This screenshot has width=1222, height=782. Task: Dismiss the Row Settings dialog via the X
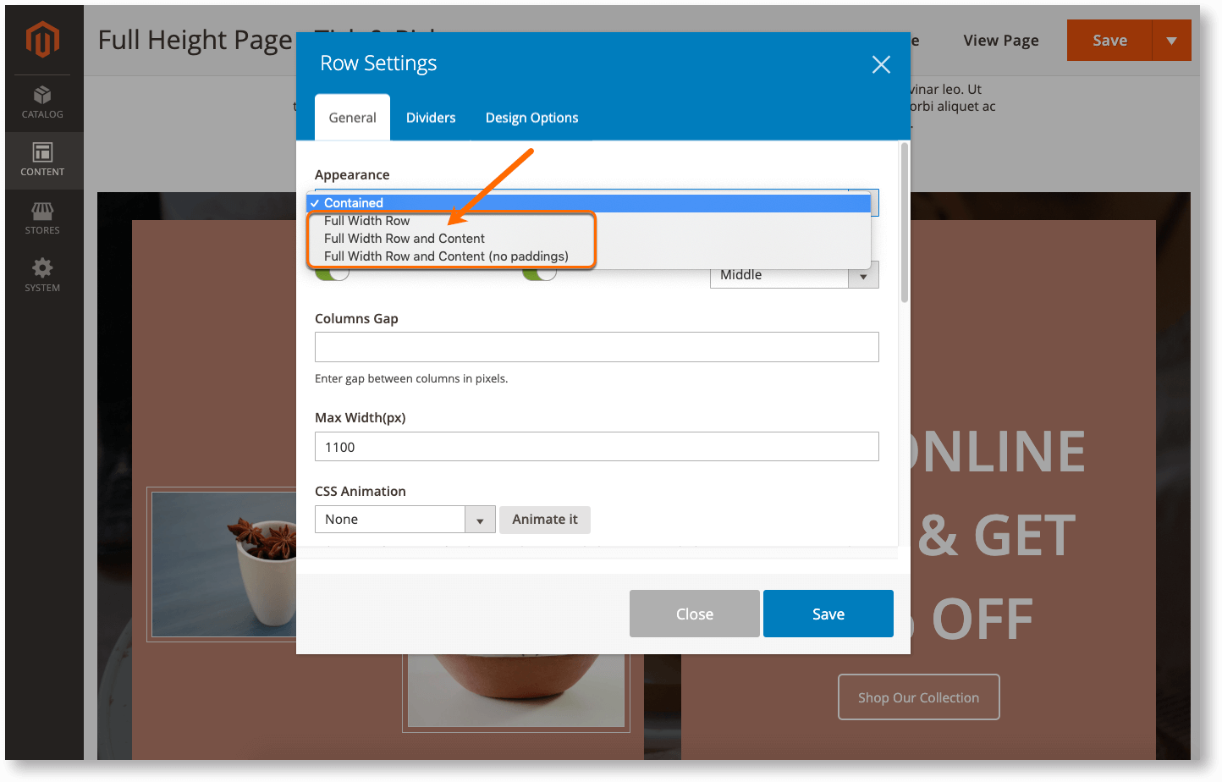(880, 63)
